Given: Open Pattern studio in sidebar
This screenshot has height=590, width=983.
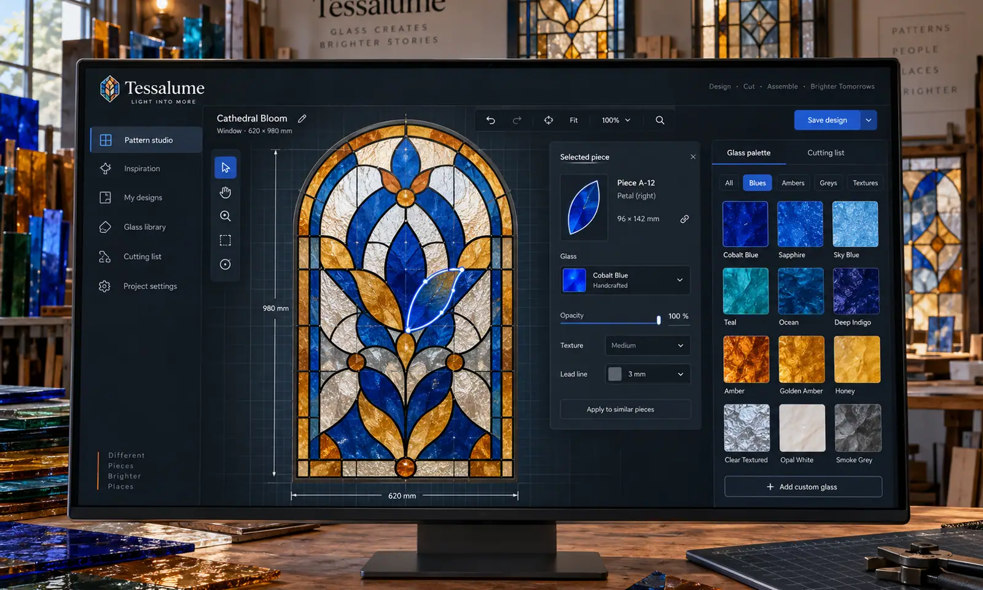Looking at the screenshot, I should [146, 140].
